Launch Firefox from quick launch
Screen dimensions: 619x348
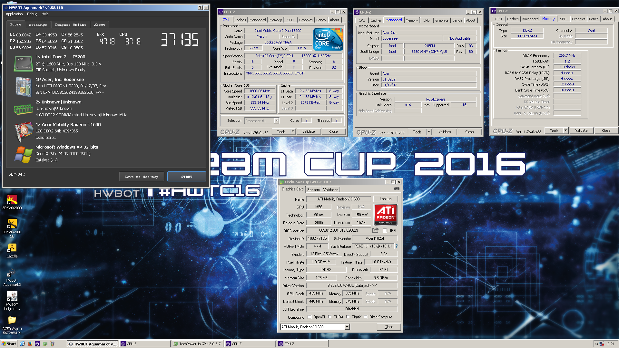point(30,344)
